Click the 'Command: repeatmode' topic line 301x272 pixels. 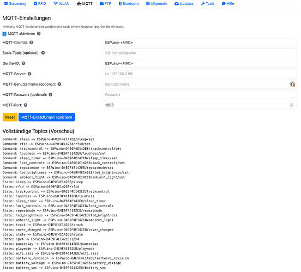[58, 168]
